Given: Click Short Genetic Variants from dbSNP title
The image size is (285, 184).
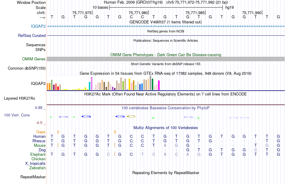Looking at the screenshot, I should tap(166, 64).
